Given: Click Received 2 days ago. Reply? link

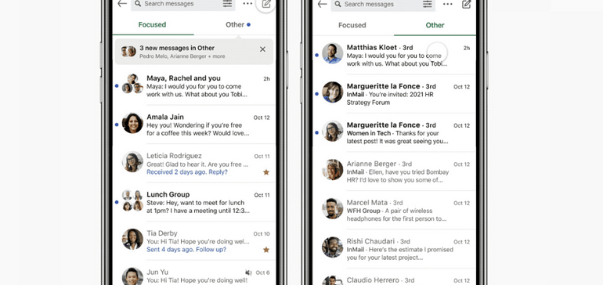Looking at the screenshot, I should [x=187, y=172].
